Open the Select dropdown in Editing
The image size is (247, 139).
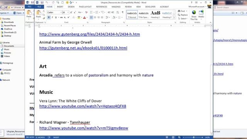point(183,19)
